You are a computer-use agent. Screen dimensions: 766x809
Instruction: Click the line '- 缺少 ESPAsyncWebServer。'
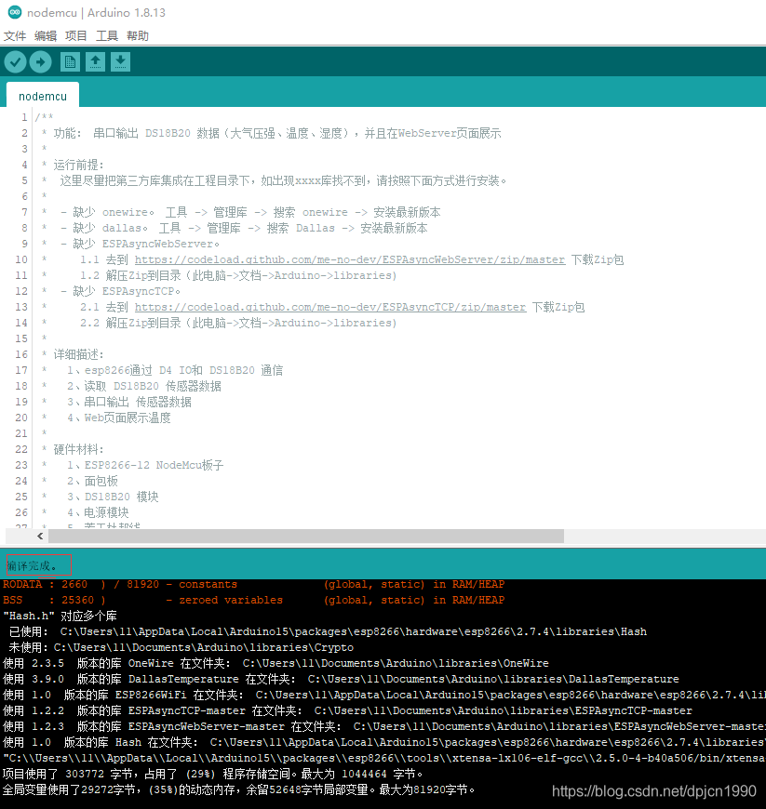(140, 244)
